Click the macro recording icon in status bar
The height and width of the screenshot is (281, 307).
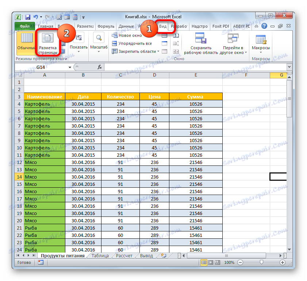tap(41, 262)
